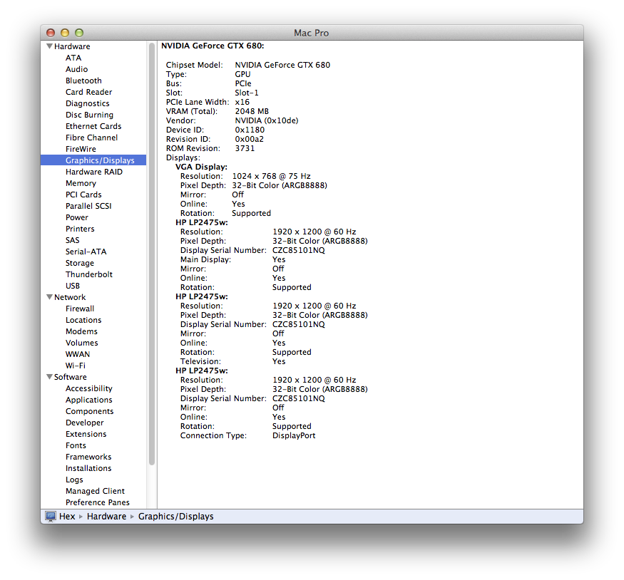Image resolution: width=624 pixels, height=580 pixels.
Task: Click the yellow minimize button
Action: click(x=65, y=33)
